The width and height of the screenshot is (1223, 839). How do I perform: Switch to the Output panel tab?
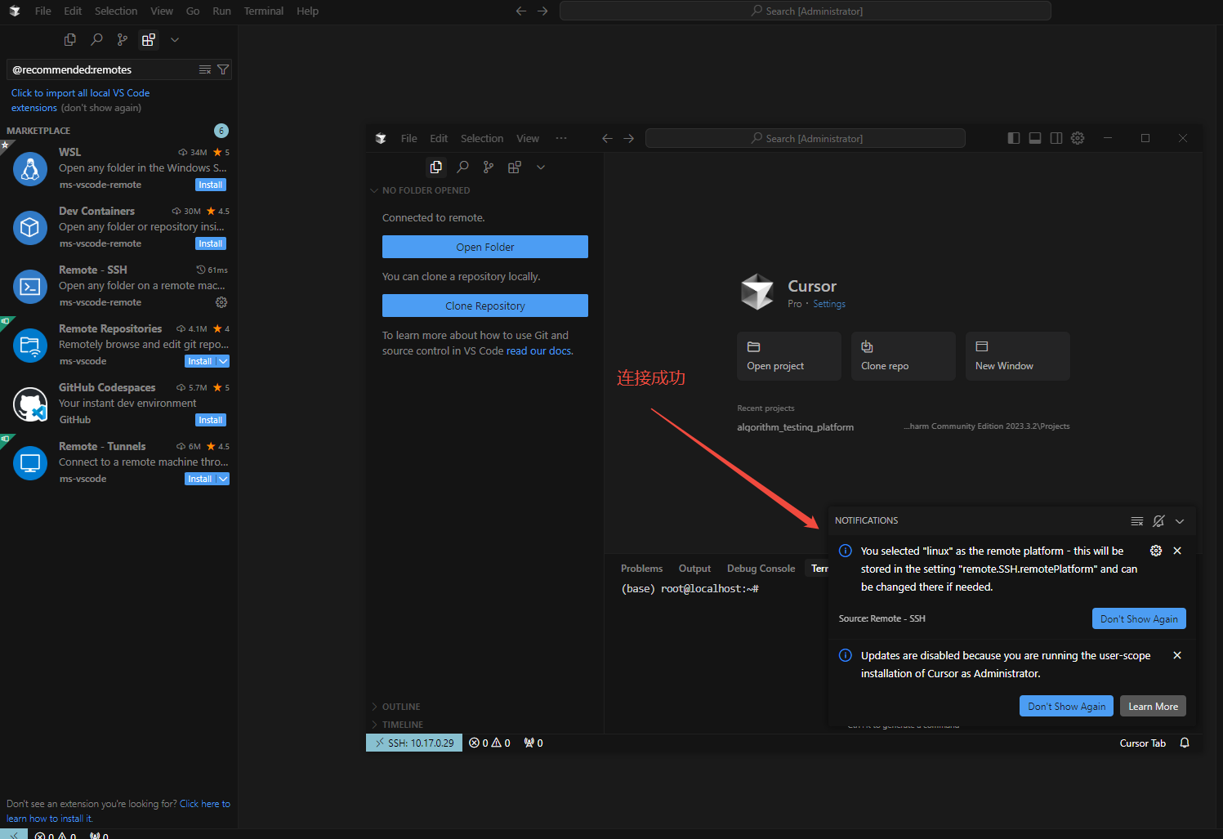tap(694, 569)
